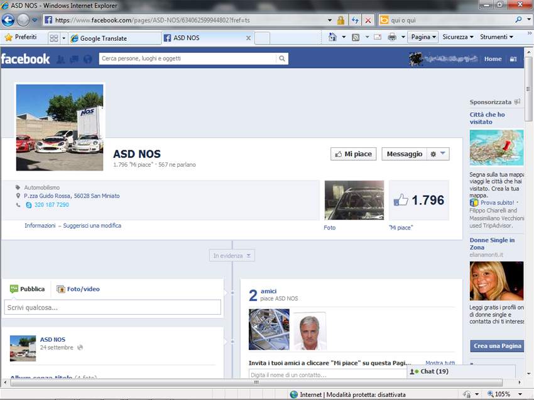Click the Home page house icon
The image size is (534, 400).
(332, 37)
